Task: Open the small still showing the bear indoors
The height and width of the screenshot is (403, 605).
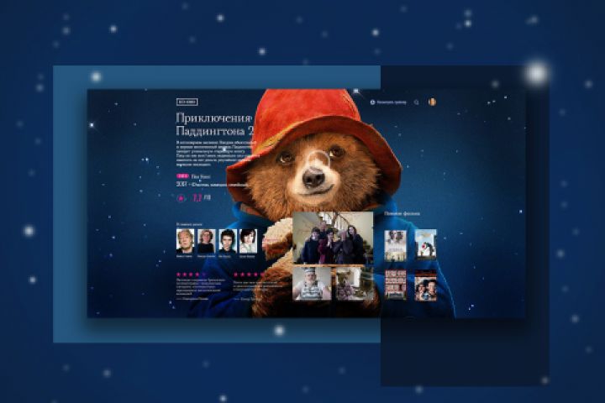Action: [353, 284]
